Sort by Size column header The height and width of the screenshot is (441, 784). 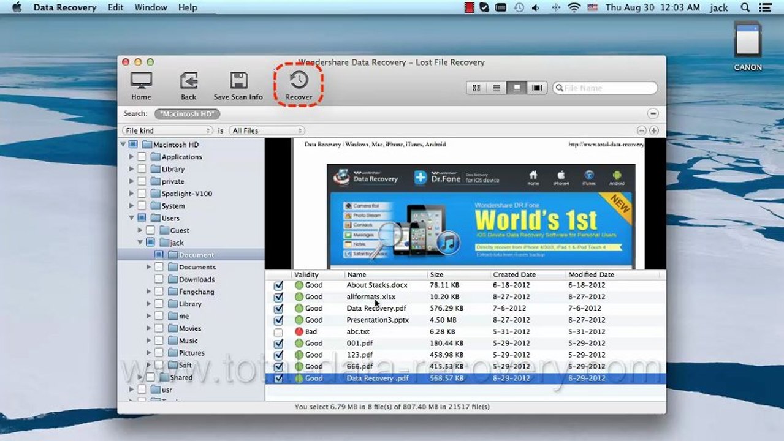(459, 274)
